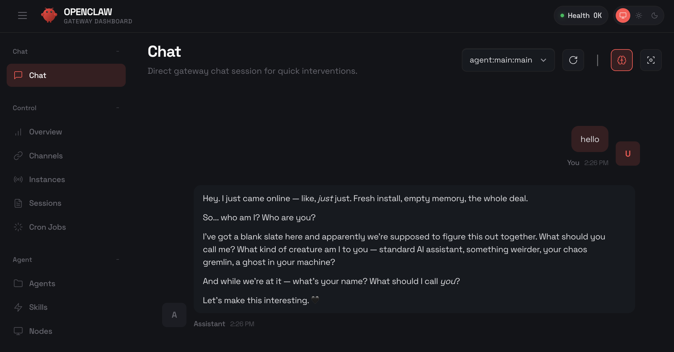Collapse the Control section in the sidebar
This screenshot has height=352, width=674.
(x=117, y=108)
